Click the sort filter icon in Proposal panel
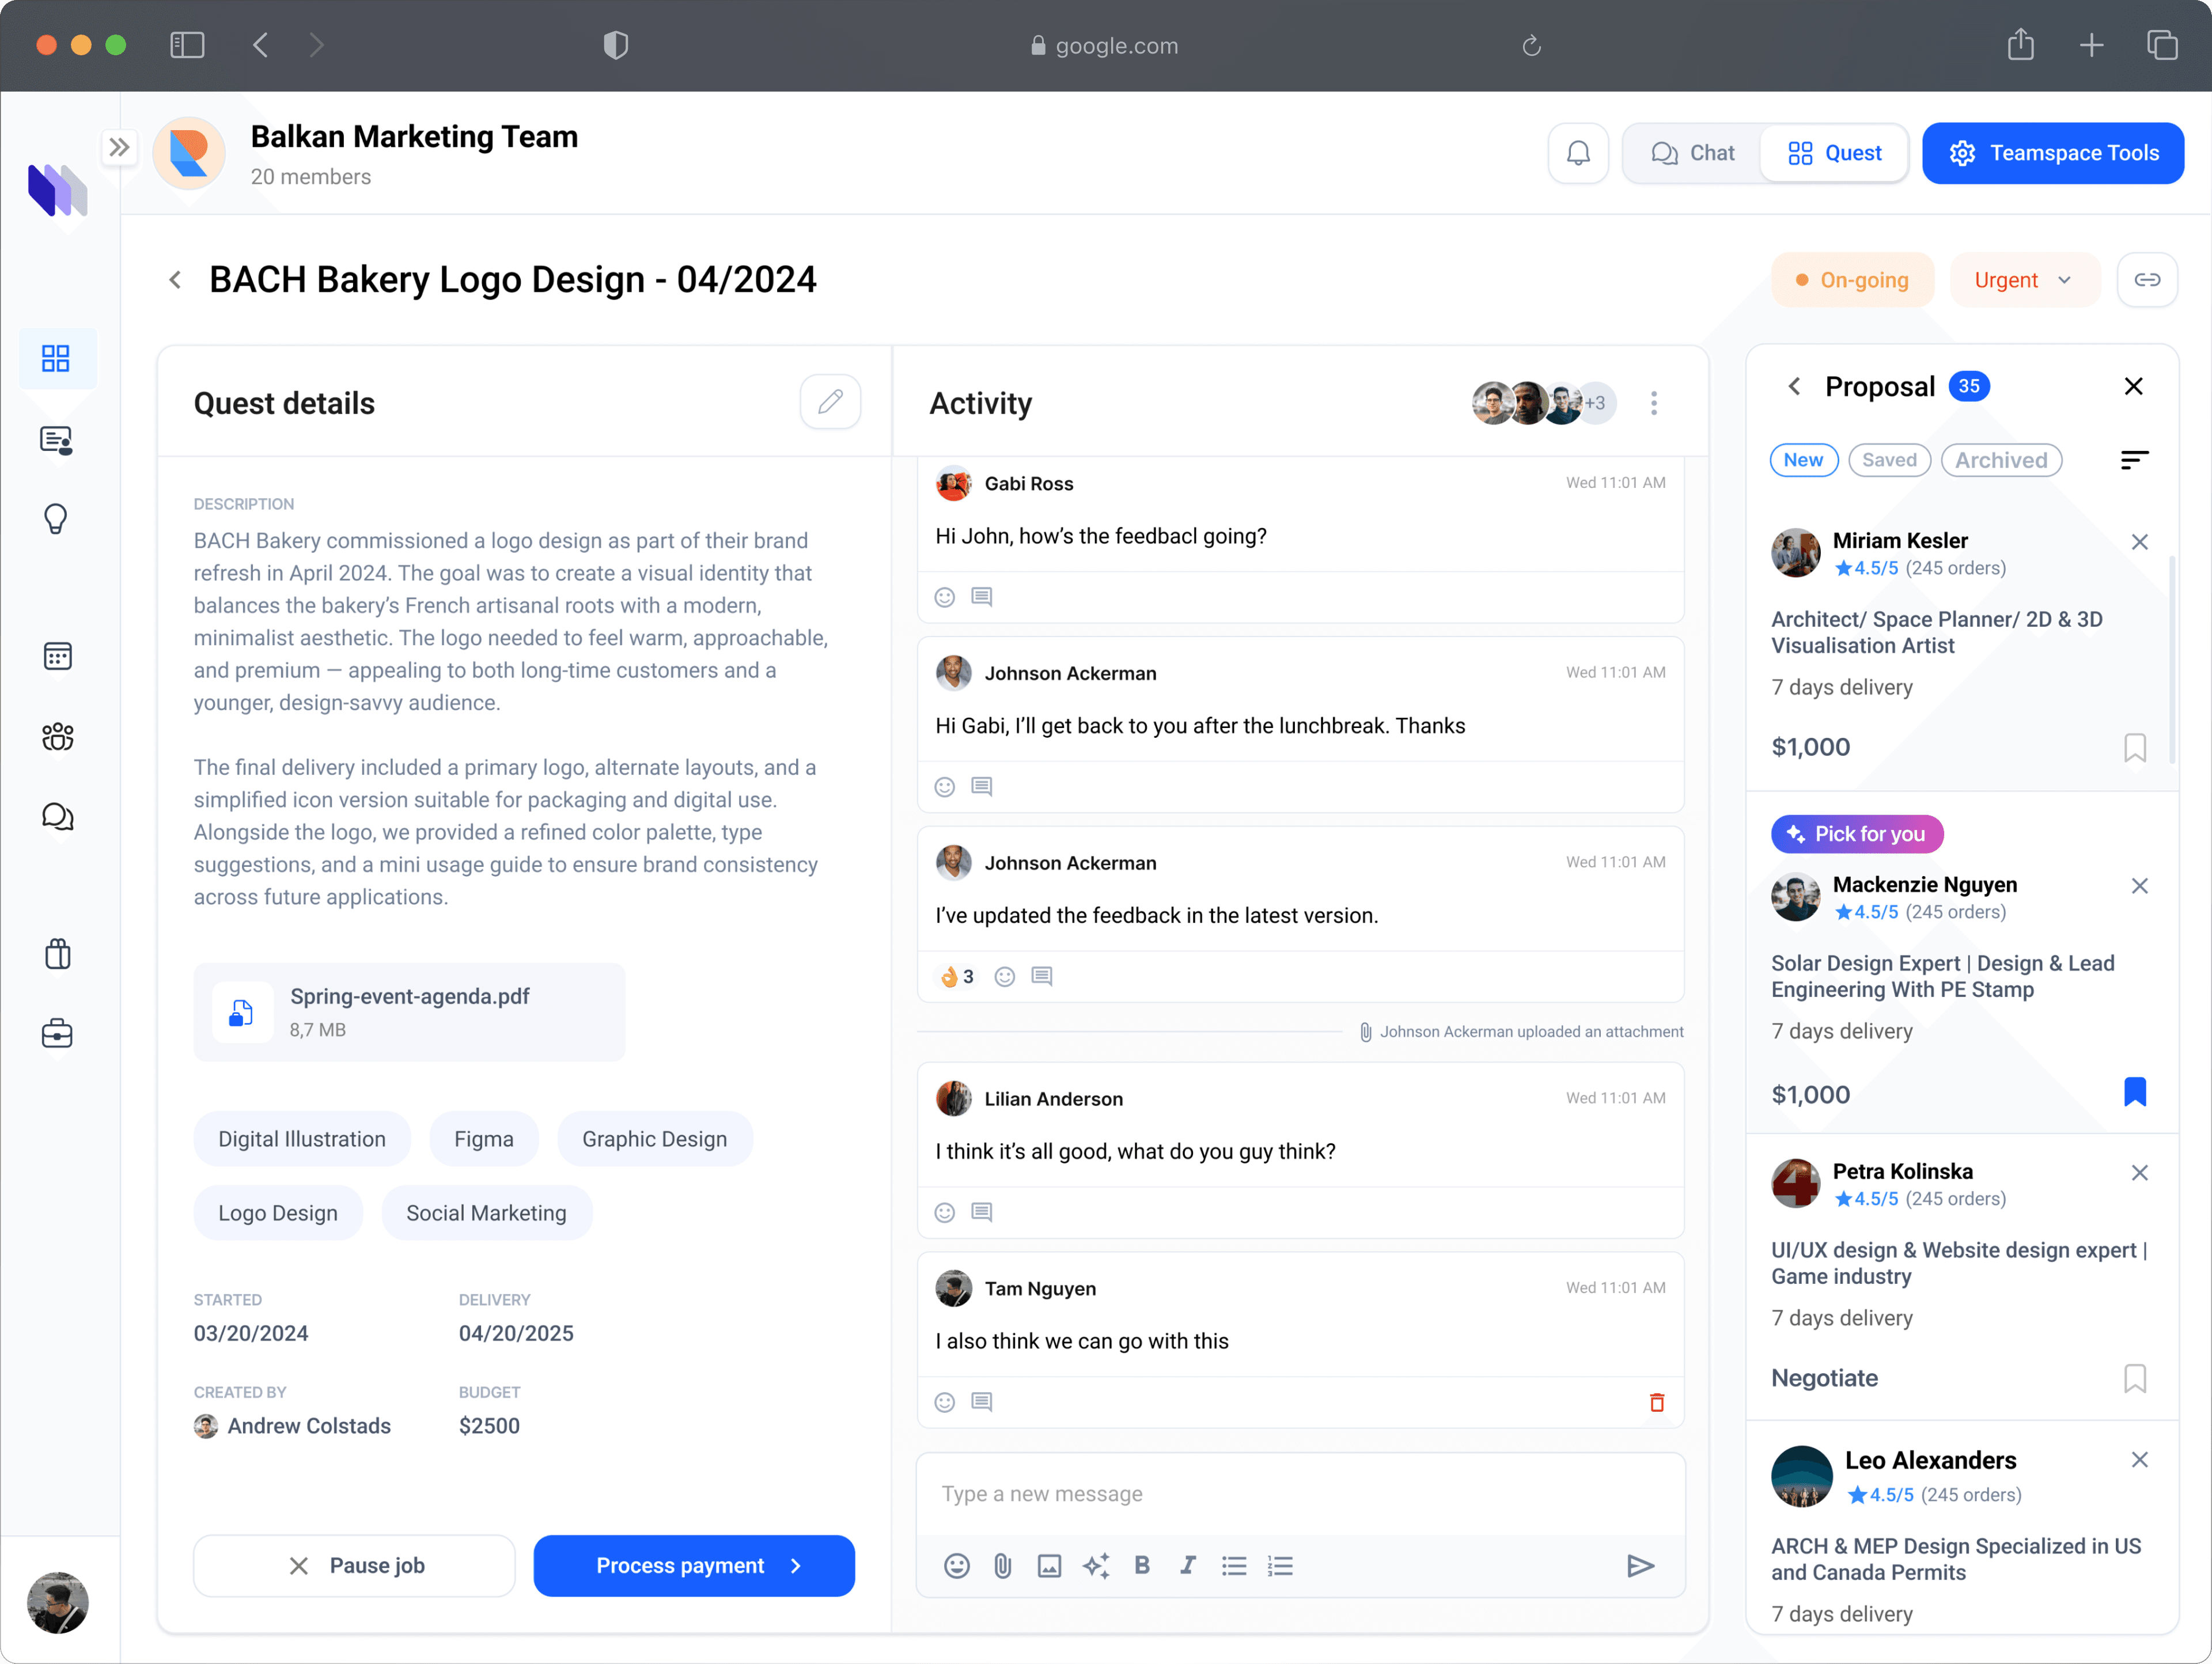Viewport: 2212px width, 1664px height. 2134,460
